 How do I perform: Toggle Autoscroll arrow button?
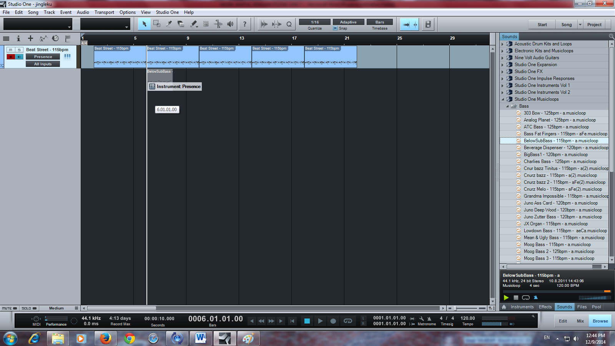pos(406,25)
